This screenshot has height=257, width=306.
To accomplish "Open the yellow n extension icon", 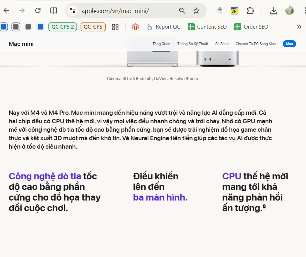I will click(234, 11).
